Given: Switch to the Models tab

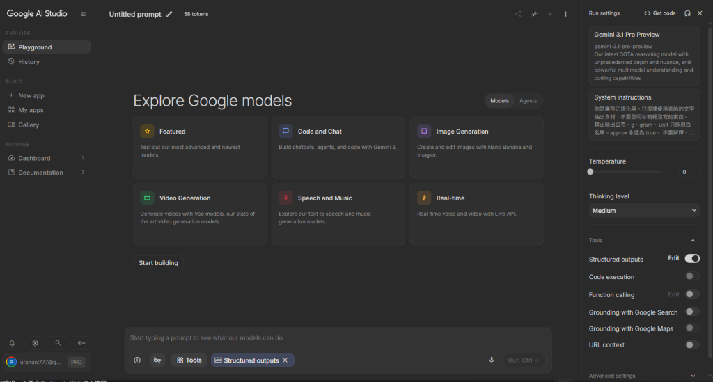Looking at the screenshot, I should [x=499, y=101].
